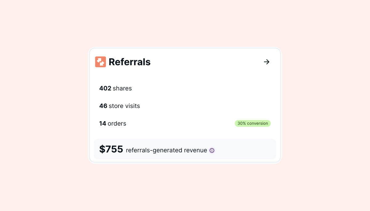Click the orange Referrals arrows icon
This screenshot has height=211, width=370.
(101, 62)
